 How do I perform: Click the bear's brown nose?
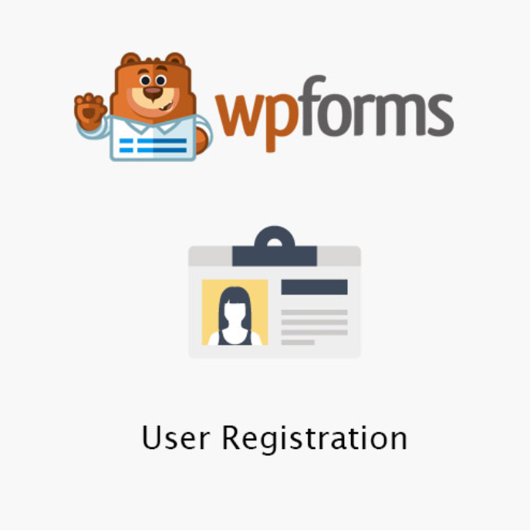pos(153,91)
